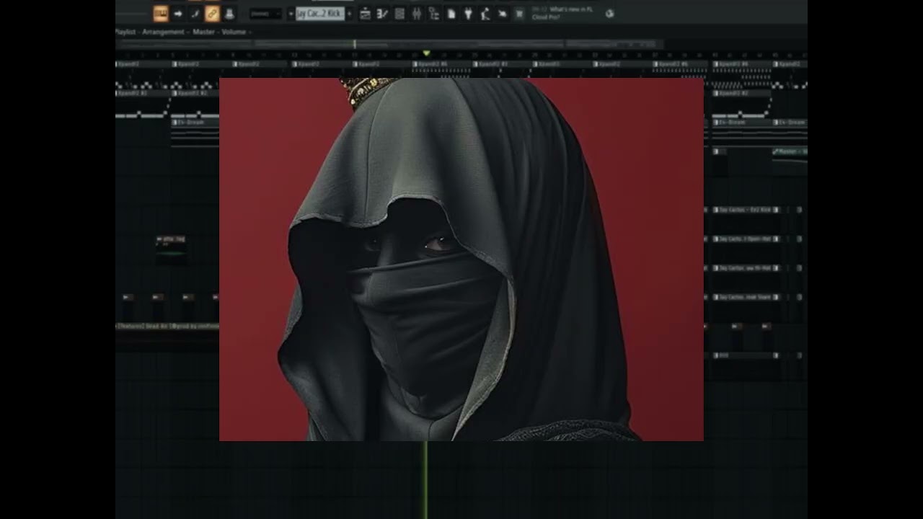Select the Jay Carter Ev2 Kick clip
923x519 pixels.
[x=741, y=210]
